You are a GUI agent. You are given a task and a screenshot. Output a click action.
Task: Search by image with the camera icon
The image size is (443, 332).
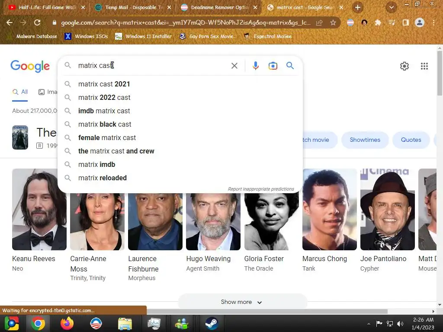pos(273,66)
